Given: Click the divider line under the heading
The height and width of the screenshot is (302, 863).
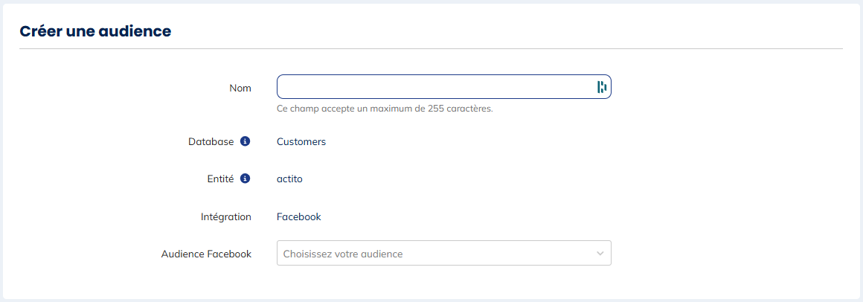Looking at the screenshot, I should (431, 49).
